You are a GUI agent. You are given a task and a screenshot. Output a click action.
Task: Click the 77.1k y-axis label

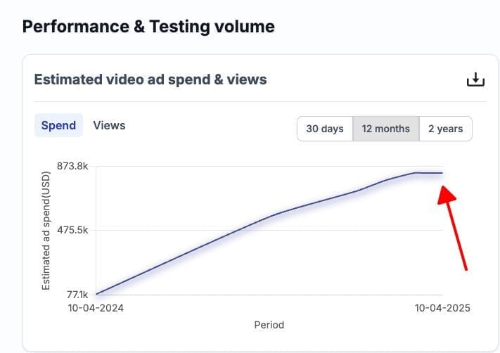pyautogui.click(x=77, y=295)
